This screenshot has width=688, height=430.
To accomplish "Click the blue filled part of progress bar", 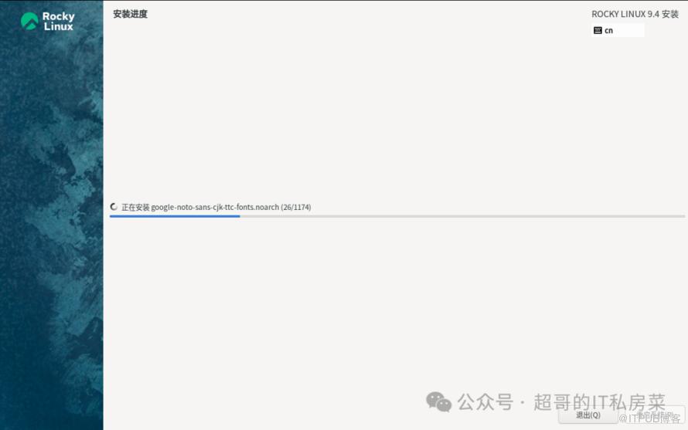I will [175, 216].
